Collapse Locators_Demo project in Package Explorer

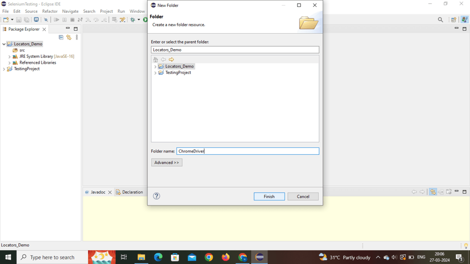pyautogui.click(x=4, y=44)
